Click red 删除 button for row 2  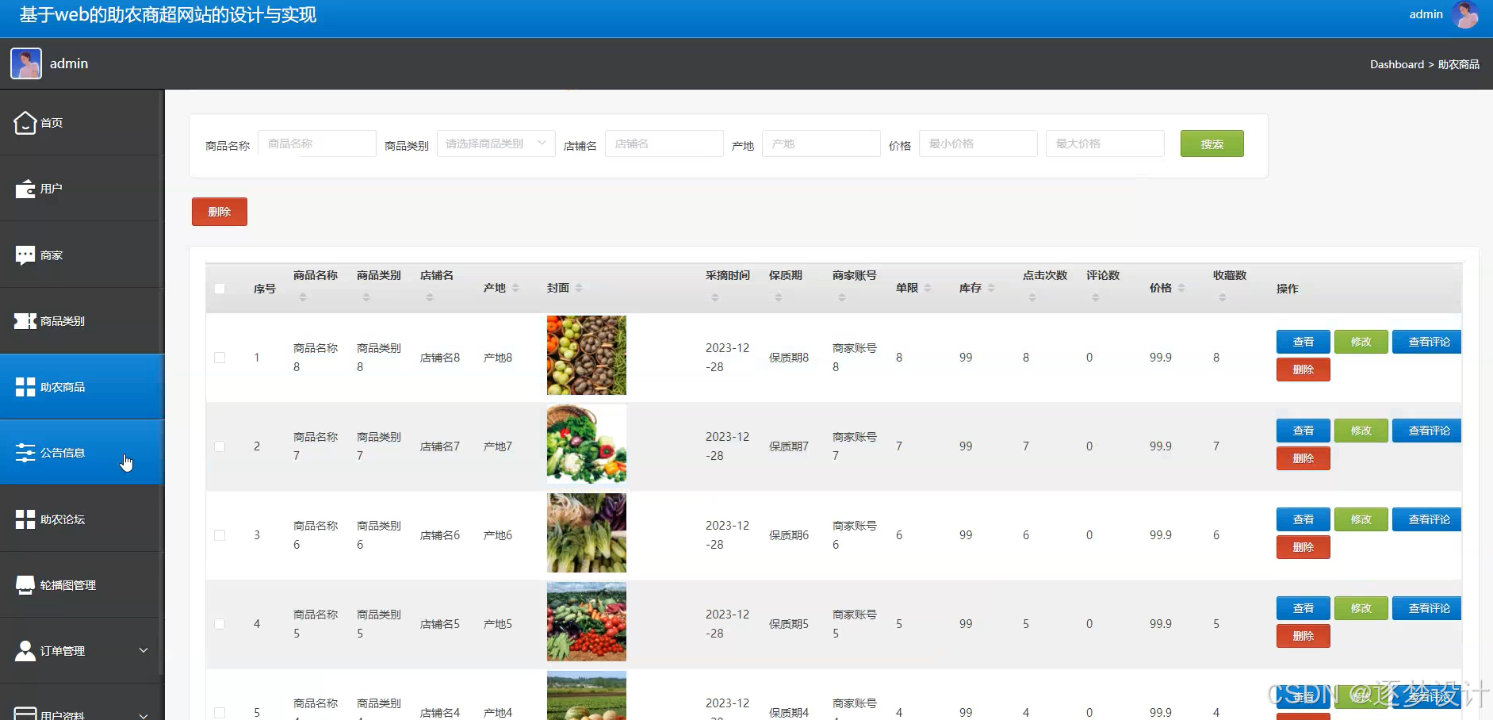click(x=1303, y=458)
